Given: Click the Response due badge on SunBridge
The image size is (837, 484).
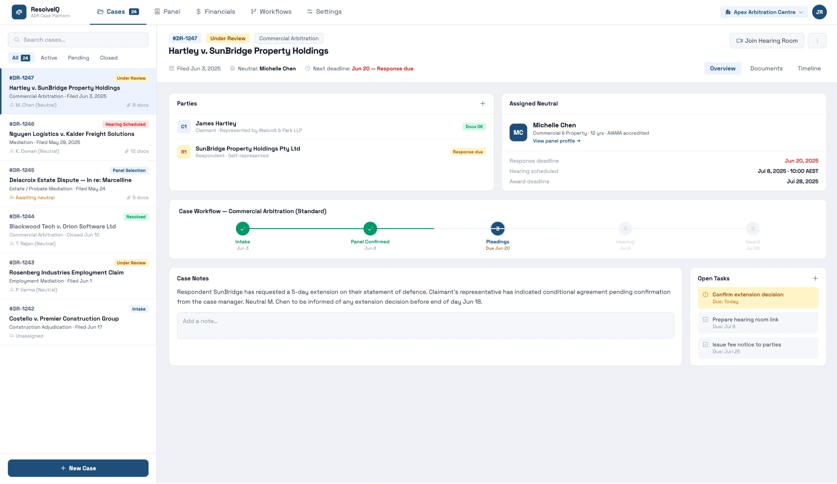Looking at the screenshot, I should (468, 152).
